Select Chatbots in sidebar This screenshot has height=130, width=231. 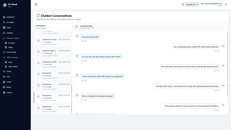pos(10,33)
